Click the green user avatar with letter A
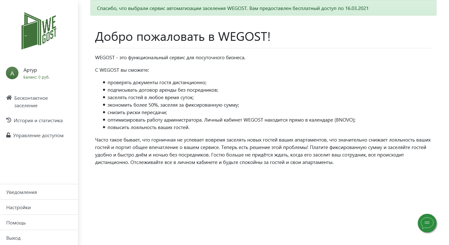The width and height of the screenshot is (449, 245). 12,73
